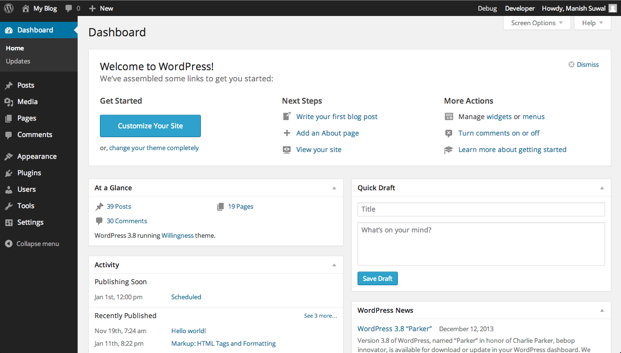Open the Hello world! post link
621x353 pixels.
click(x=189, y=331)
